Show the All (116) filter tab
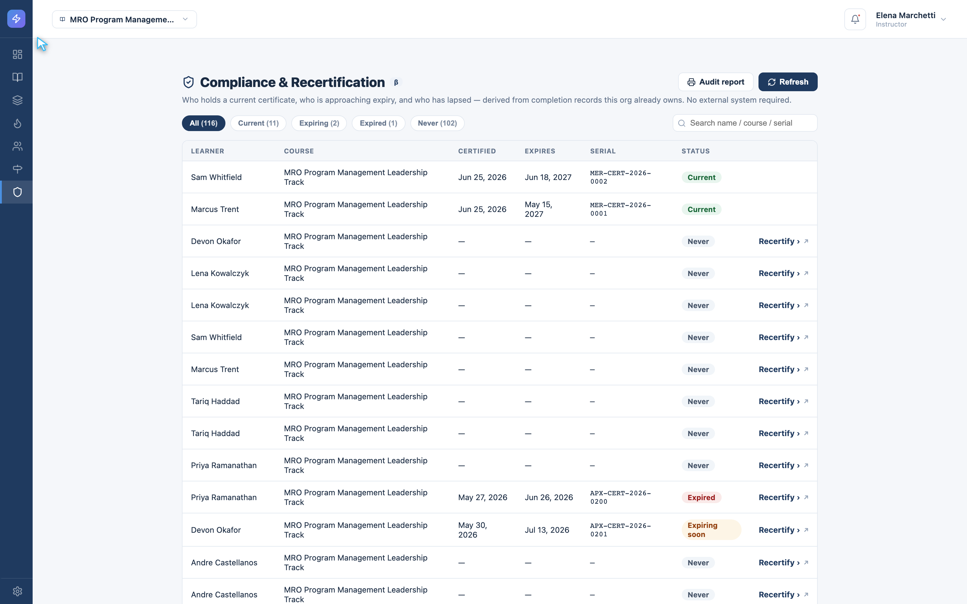Screen dimensions: 967x604 (203, 123)
